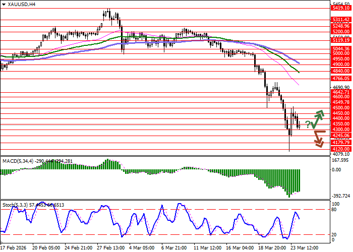Click the MACD 0.00 scale label
The image size is (353, 252).
(x=337, y=170)
